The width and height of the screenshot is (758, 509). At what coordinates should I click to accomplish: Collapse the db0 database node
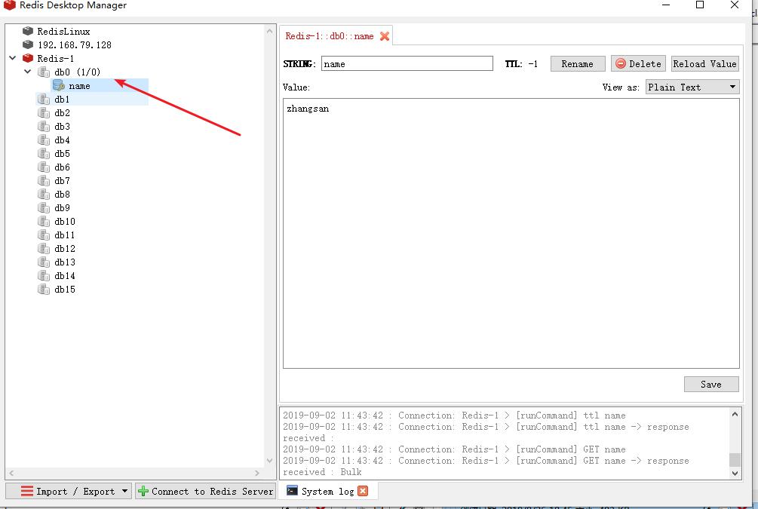coord(28,72)
